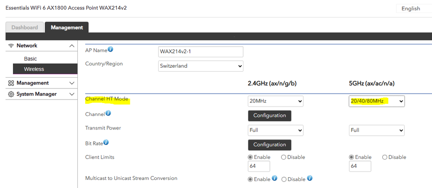Image resolution: width=432 pixels, height=188 pixels.
Task: Enable Client Limits for 2.4GHz
Action: (250, 157)
